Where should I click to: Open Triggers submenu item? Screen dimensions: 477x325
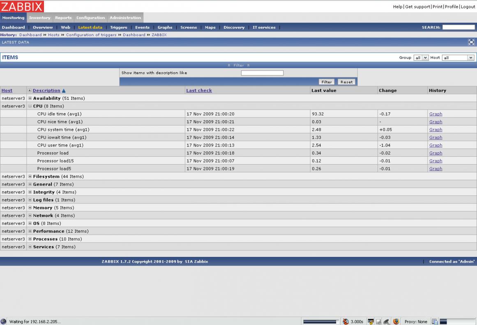click(x=119, y=27)
